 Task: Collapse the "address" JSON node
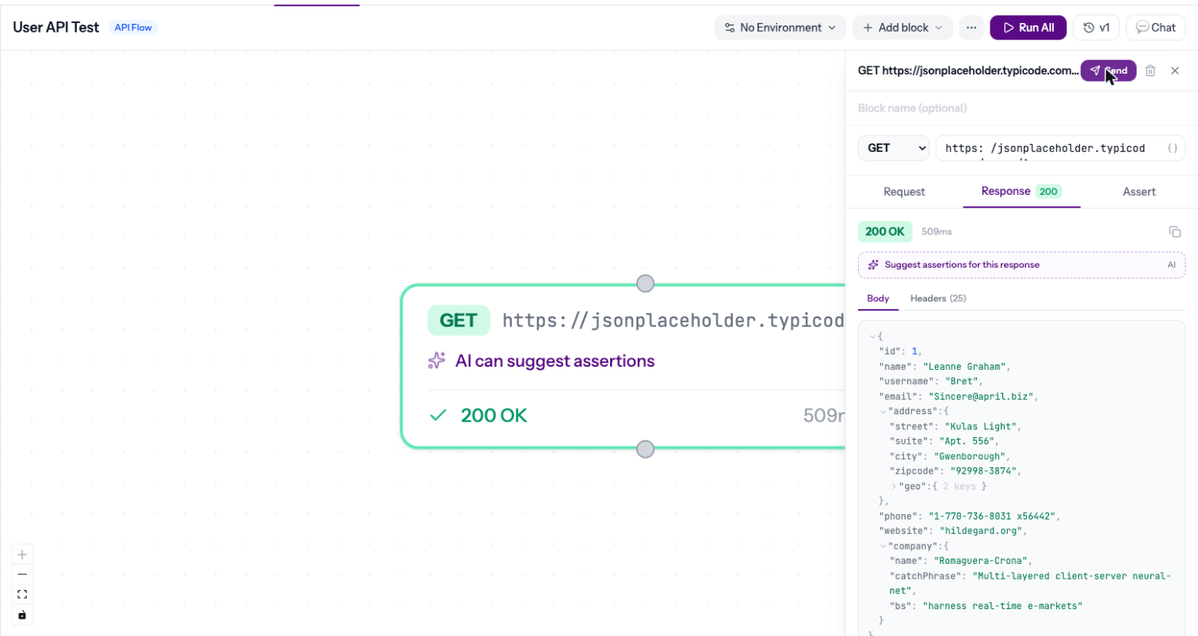coord(883,411)
